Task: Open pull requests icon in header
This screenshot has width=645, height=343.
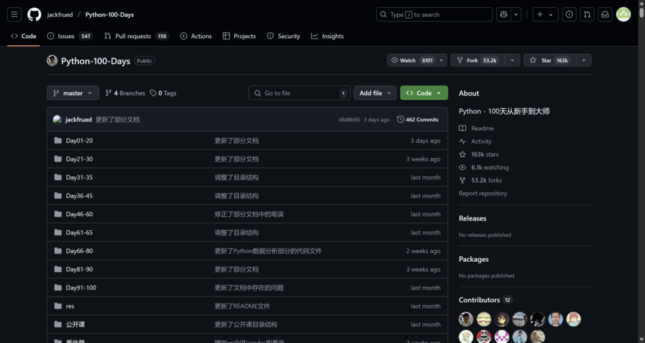Action: (x=587, y=14)
